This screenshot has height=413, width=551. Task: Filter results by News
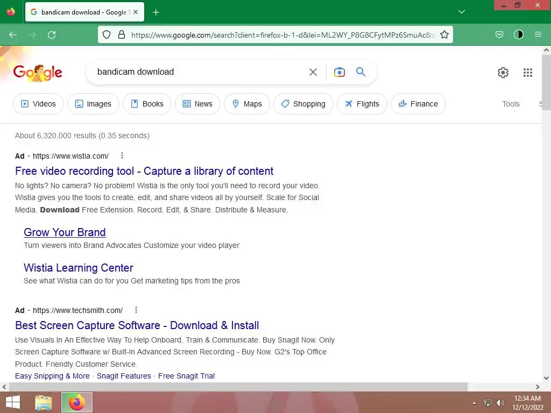tap(197, 104)
